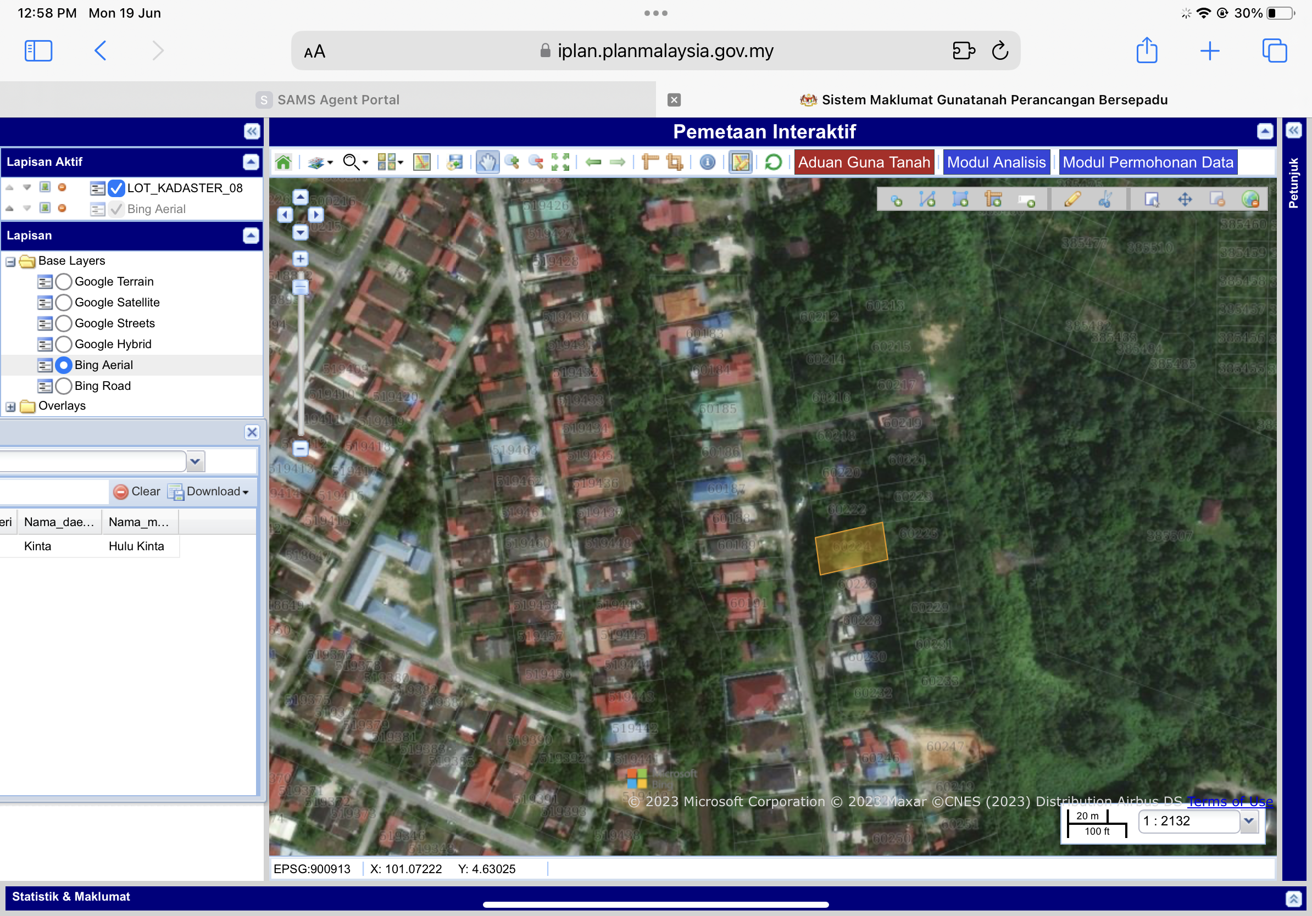Expand the Overlays folder
The width and height of the screenshot is (1312, 916).
click(10, 406)
